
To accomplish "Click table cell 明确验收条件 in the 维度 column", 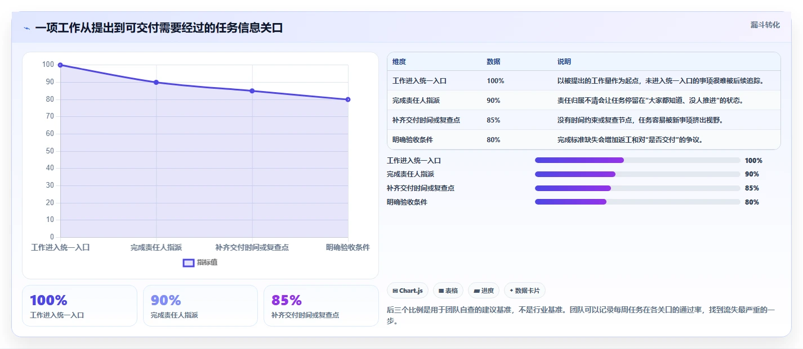I will click(413, 140).
